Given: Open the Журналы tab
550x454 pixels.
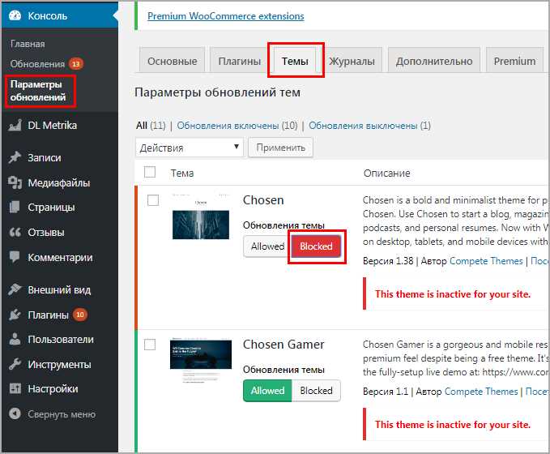Looking at the screenshot, I should click(352, 61).
